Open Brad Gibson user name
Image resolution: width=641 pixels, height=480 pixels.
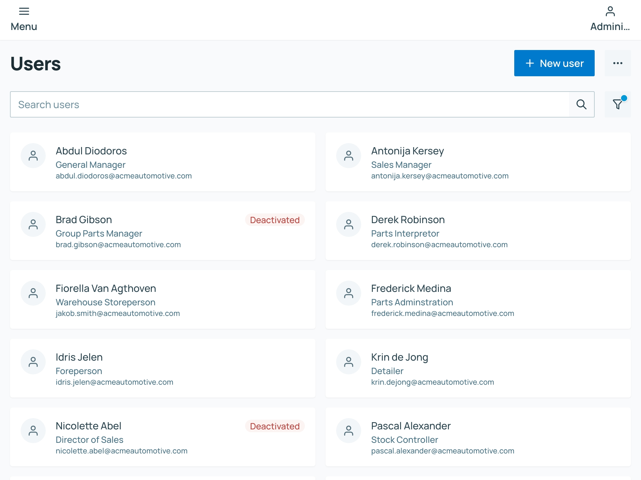pyautogui.click(x=84, y=220)
